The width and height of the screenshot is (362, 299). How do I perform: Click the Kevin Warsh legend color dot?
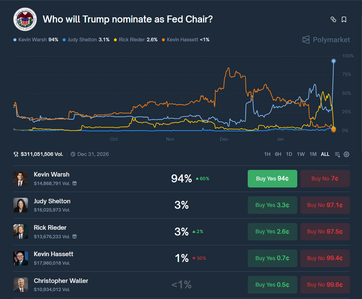[15, 40]
